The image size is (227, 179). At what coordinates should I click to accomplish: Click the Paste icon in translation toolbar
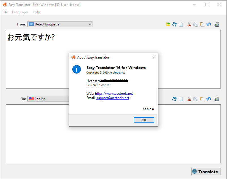coord(202,99)
